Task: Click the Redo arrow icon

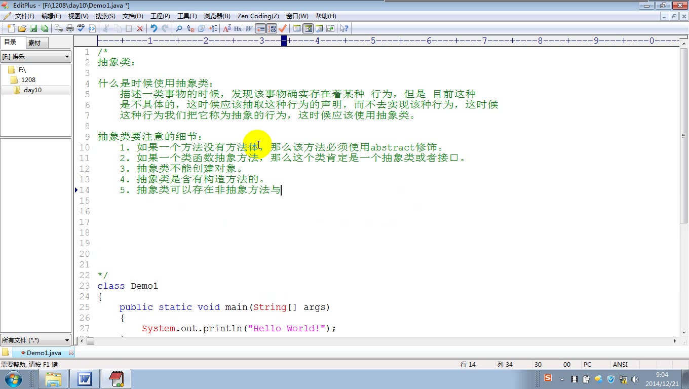Action: point(165,28)
